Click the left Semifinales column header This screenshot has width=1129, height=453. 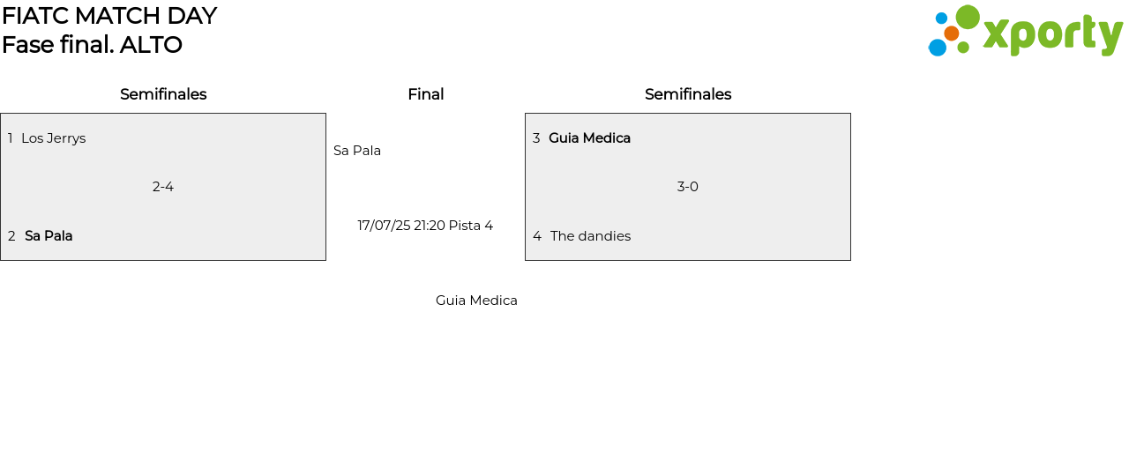[x=163, y=94]
